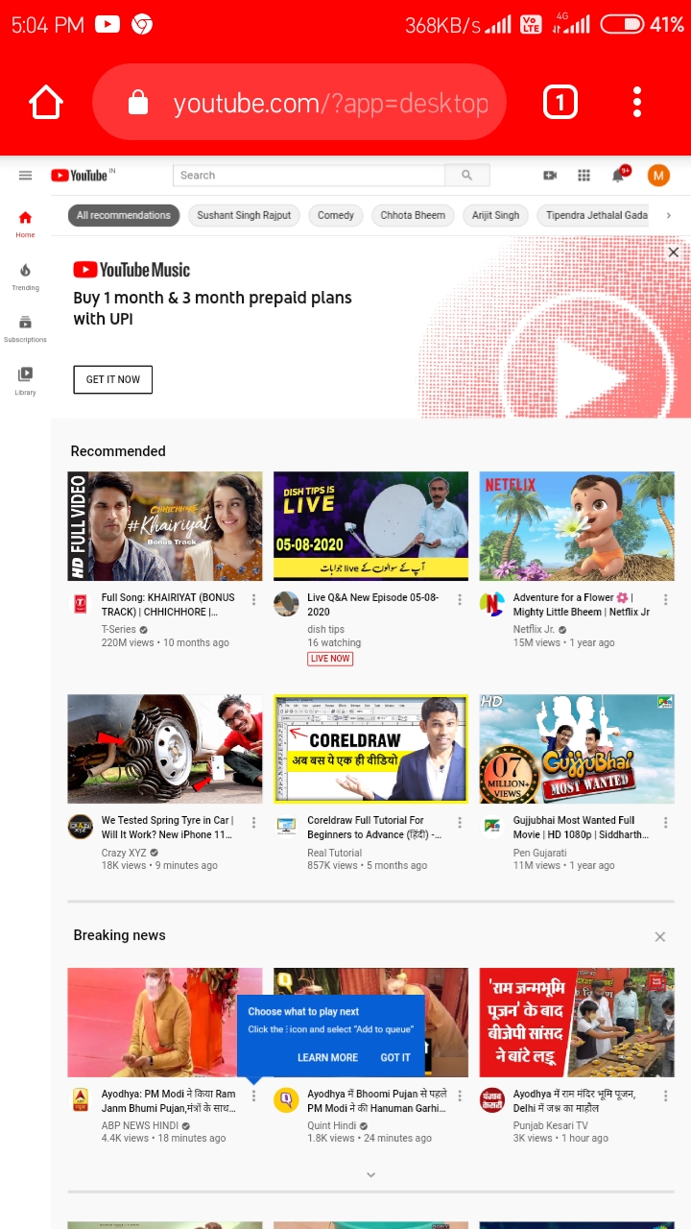Click T-Series channel avatar

pos(80,604)
